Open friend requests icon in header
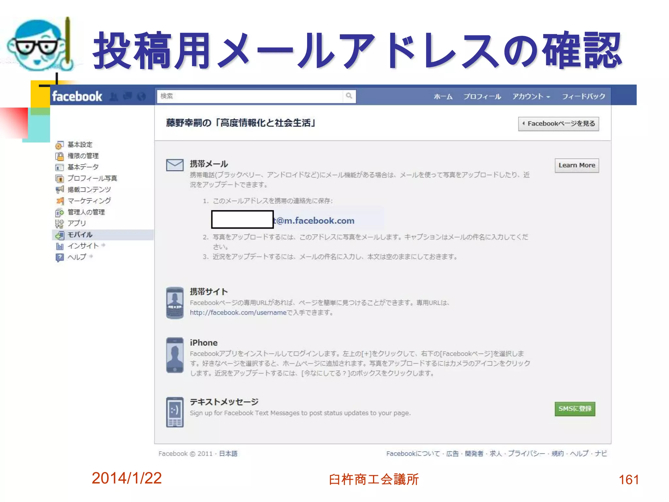This screenshot has width=669, height=502. [x=114, y=96]
